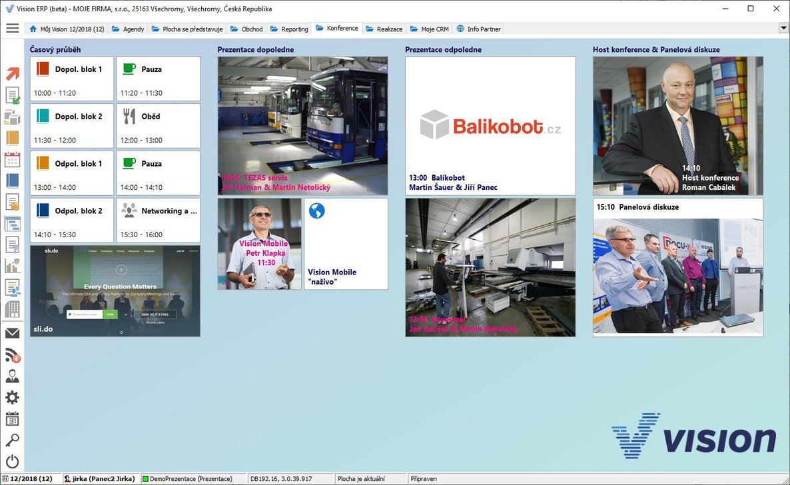The height and width of the screenshot is (485, 790).
Task: Open the Host konference Roman Cabálek photo
Action: click(x=678, y=125)
